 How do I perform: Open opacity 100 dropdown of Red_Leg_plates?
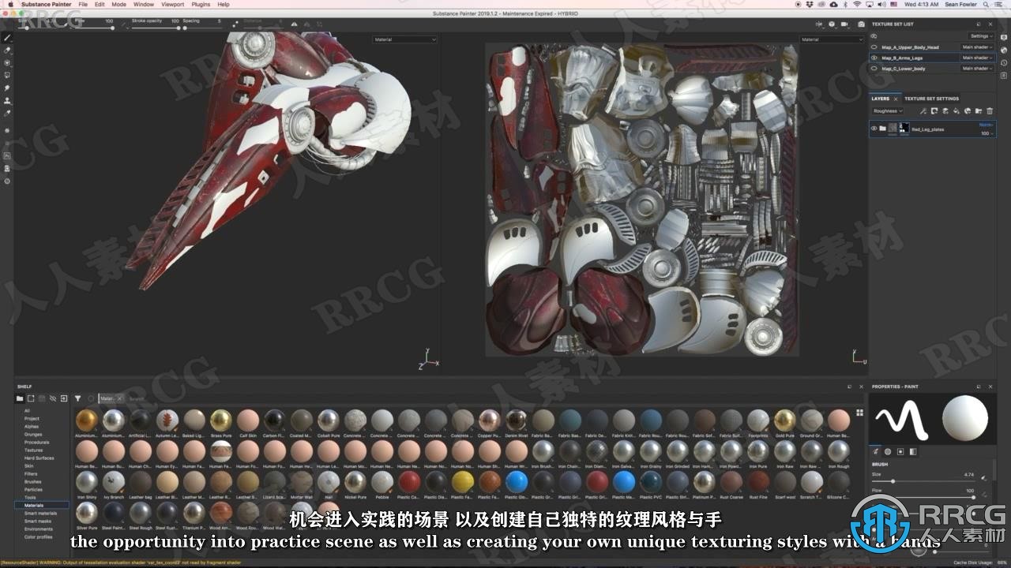[x=987, y=133]
